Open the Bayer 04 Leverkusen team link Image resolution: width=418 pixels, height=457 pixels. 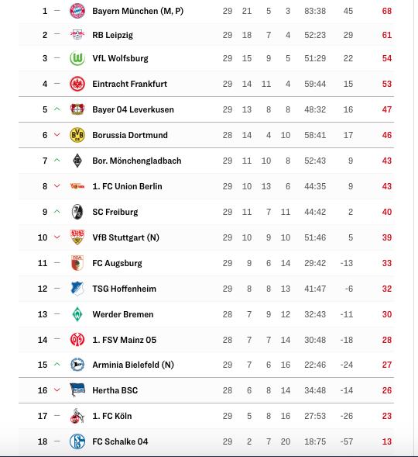coord(133,109)
